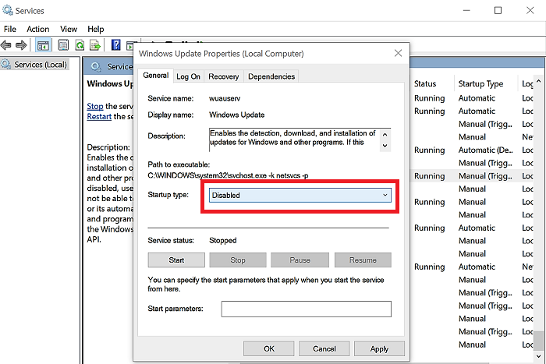Switch to the General tab
Screen dimensions: 546x364
pyautogui.click(x=156, y=76)
